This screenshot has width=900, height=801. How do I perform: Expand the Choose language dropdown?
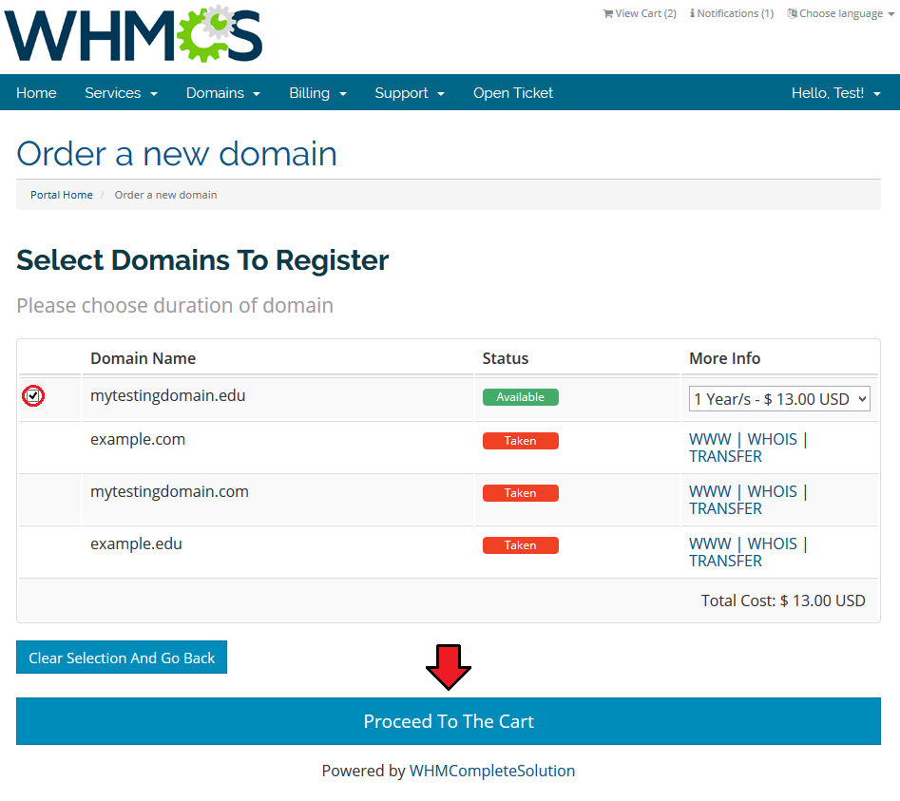tap(841, 13)
